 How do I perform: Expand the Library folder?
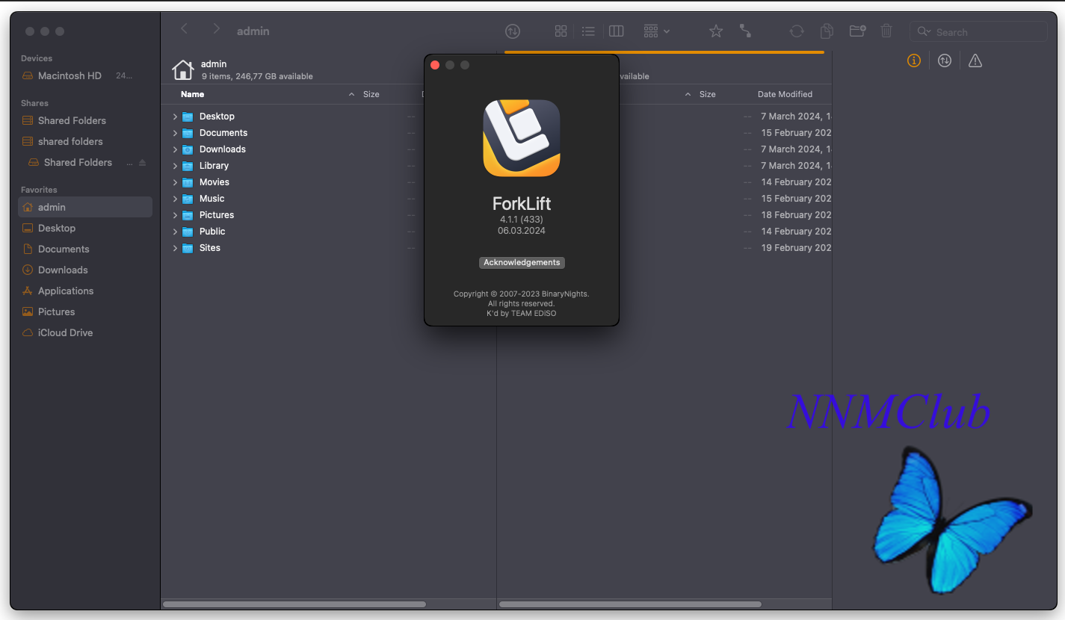click(175, 166)
